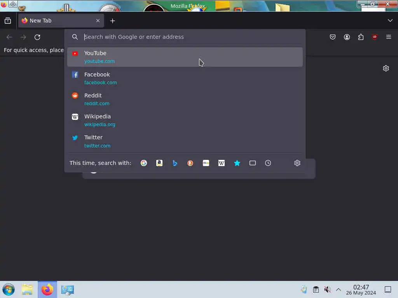This screenshot has width=398, height=298.
Task: Open new tab personalize settings gear
Action: (x=386, y=68)
